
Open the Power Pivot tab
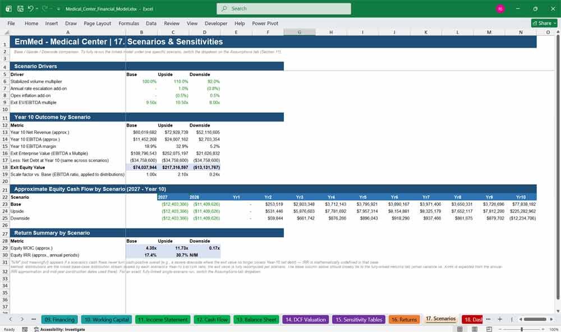pyautogui.click(x=265, y=23)
